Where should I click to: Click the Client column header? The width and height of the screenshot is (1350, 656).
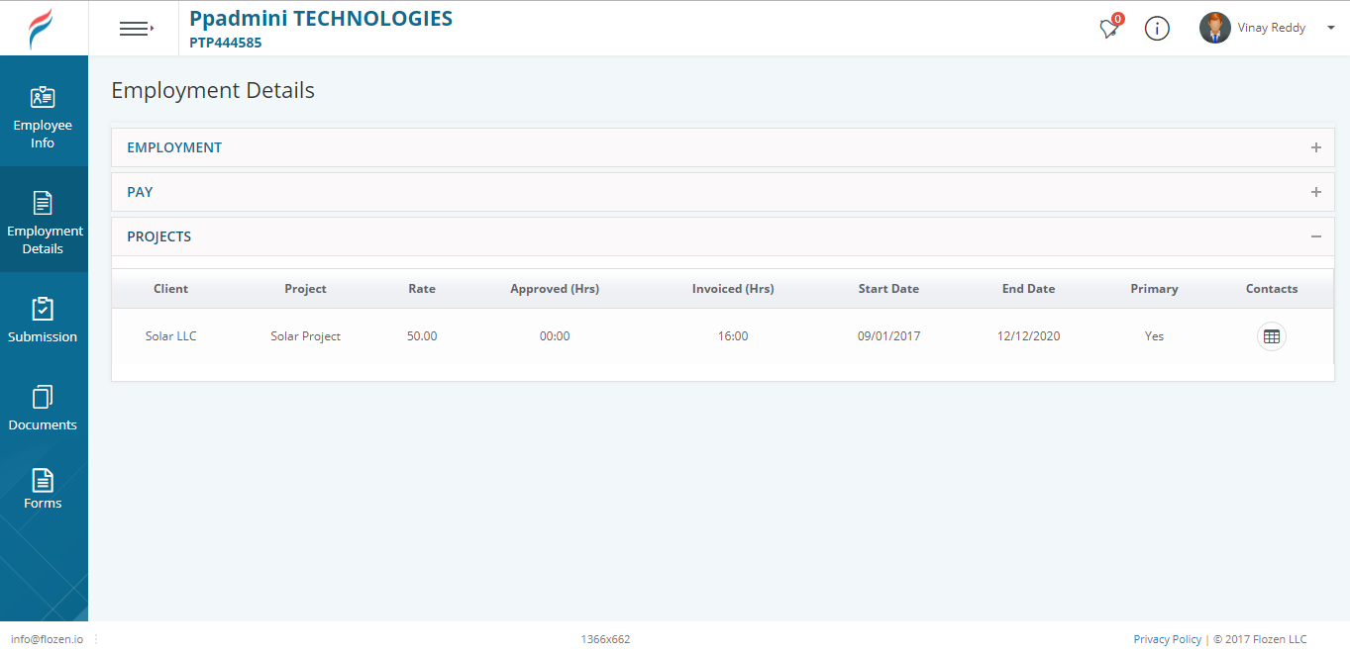coord(170,289)
